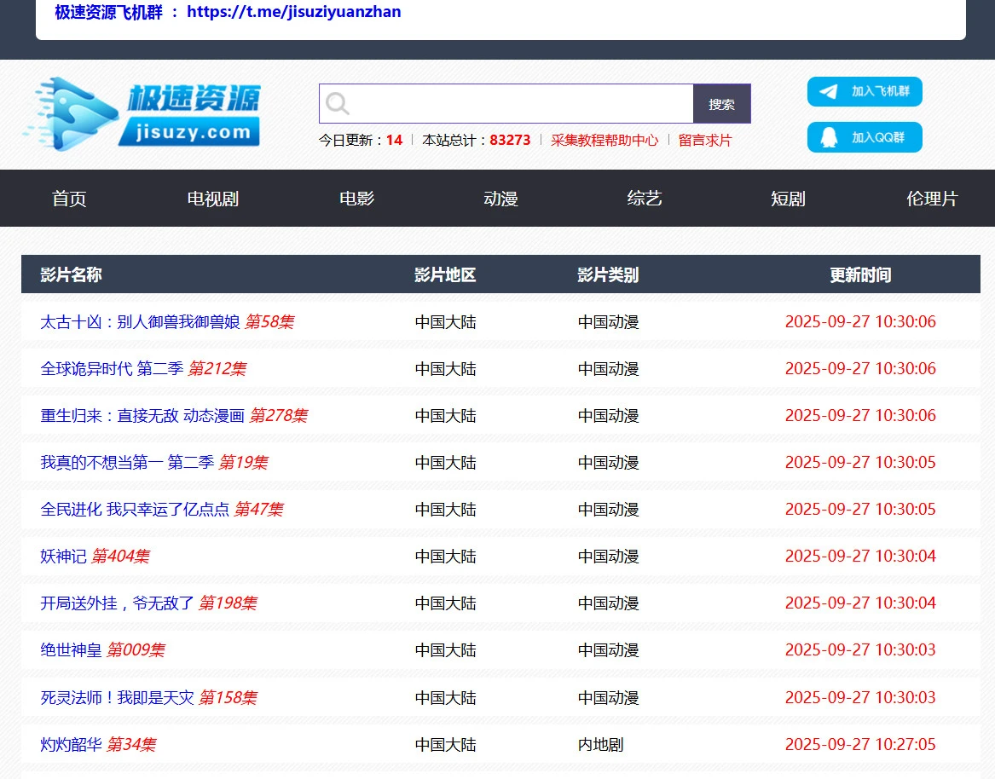
Task: Click the 极速资源 site logo
Action: [142, 113]
